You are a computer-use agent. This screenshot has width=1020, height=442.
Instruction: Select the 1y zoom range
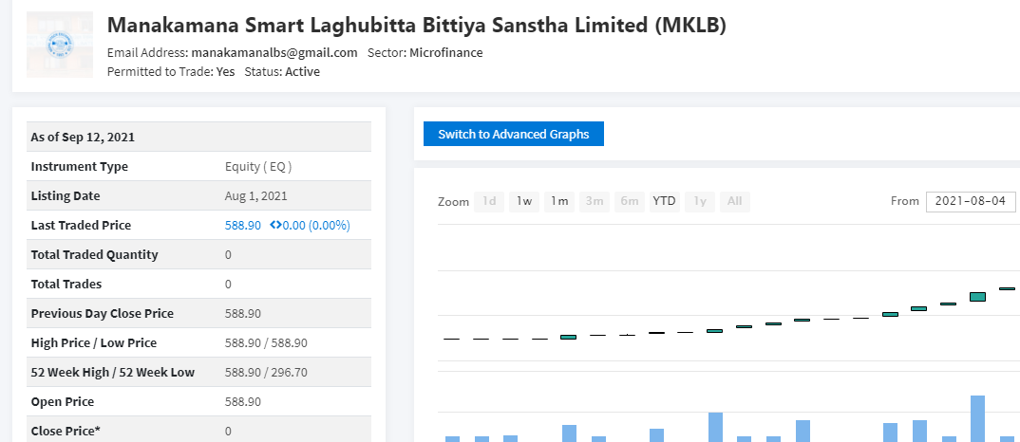pos(700,201)
